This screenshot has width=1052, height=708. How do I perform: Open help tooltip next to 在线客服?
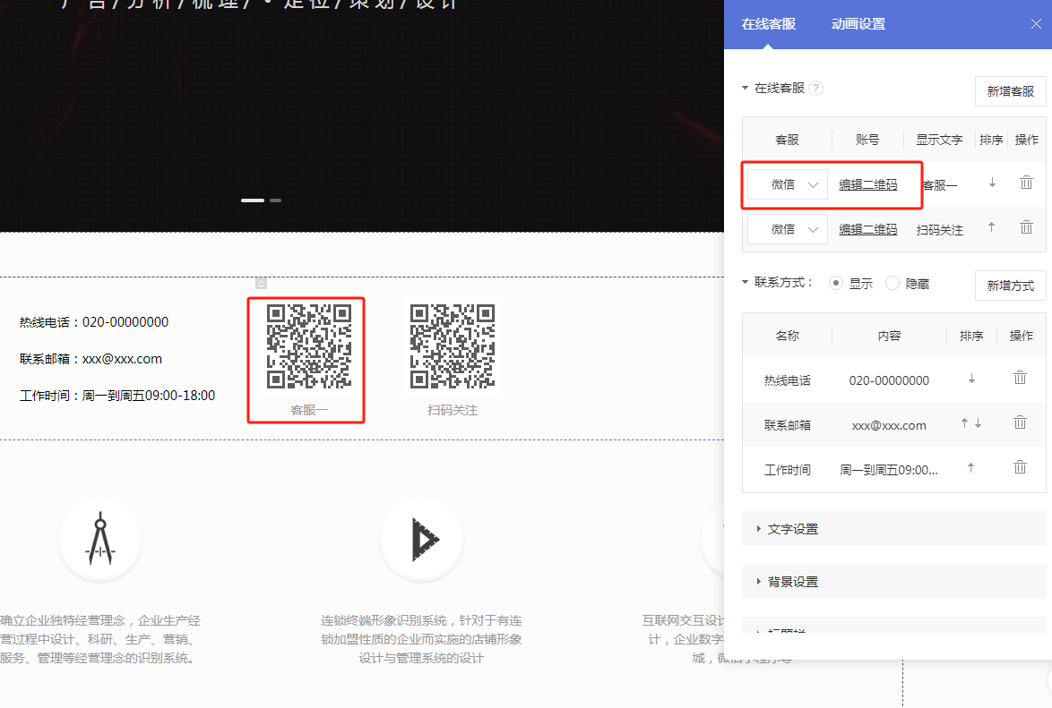click(x=815, y=89)
